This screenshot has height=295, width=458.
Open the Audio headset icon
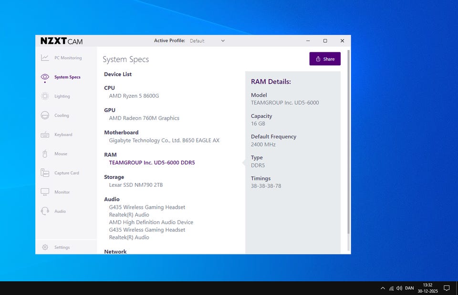tap(45, 211)
